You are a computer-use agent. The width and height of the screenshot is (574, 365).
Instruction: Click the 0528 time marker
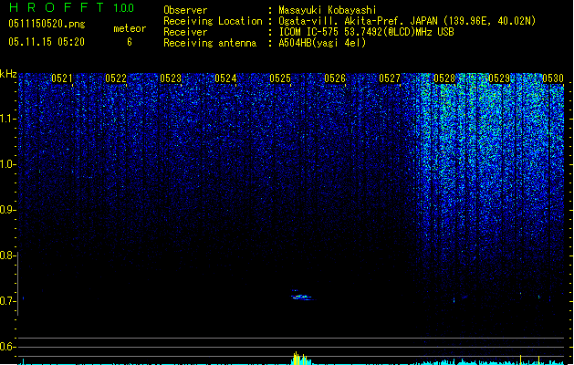(444, 78)
